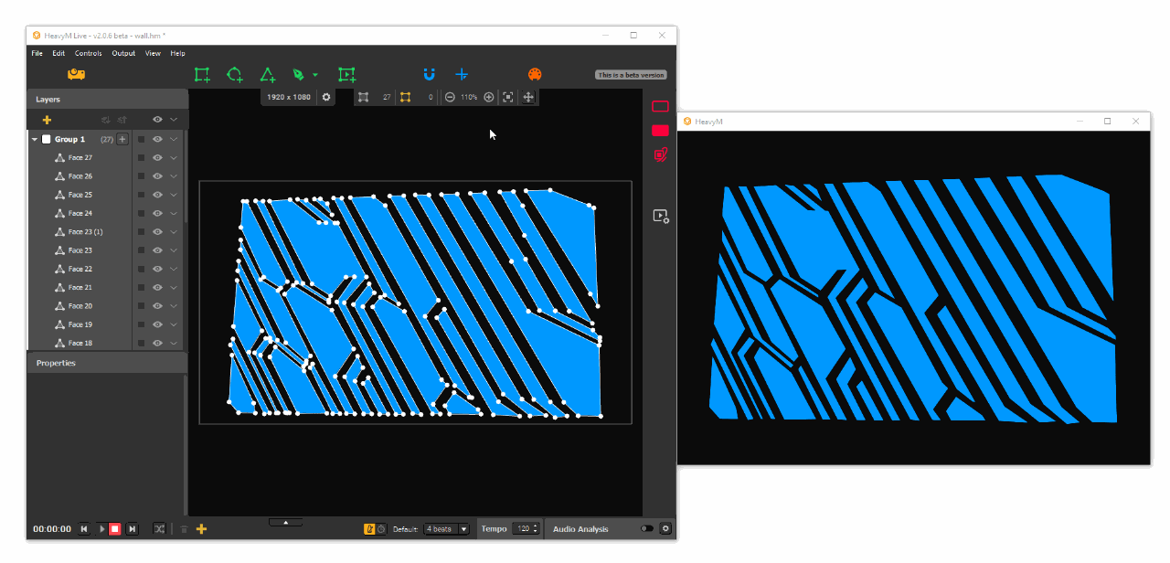Open the Controls menu

88,53
